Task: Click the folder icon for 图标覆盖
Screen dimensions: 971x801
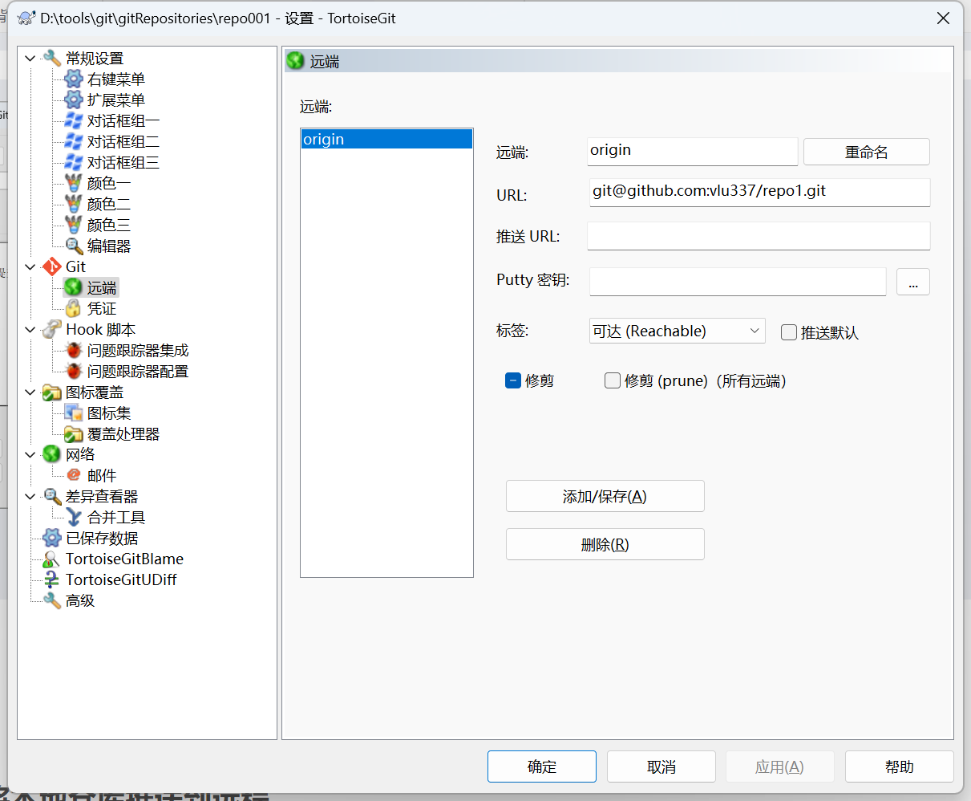Action: coord(52,392)
